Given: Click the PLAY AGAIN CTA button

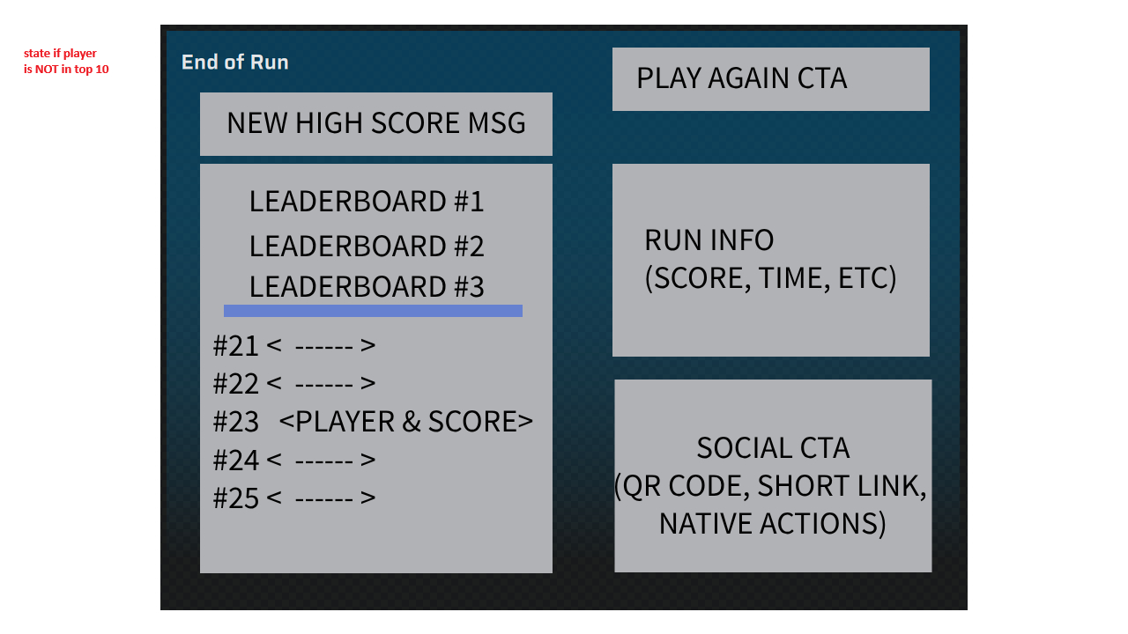Looking at the screenshot, I should [770, 79].
